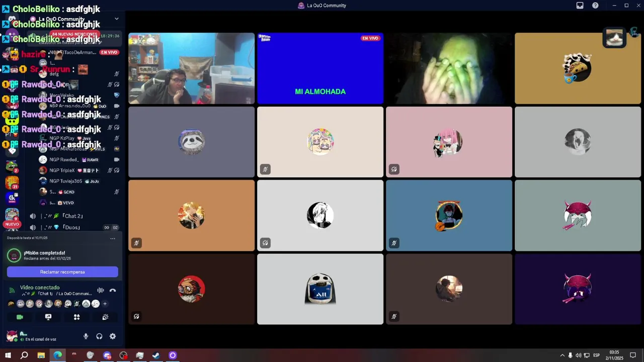Viewport: 644px width, 362px height.
Task: Jump to 84 nuevas menciones
Action: pyautogui.click(x=74, y=34)
